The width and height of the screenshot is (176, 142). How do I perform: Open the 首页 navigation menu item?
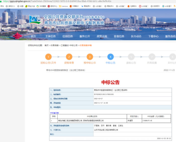(x=33, y=36)
